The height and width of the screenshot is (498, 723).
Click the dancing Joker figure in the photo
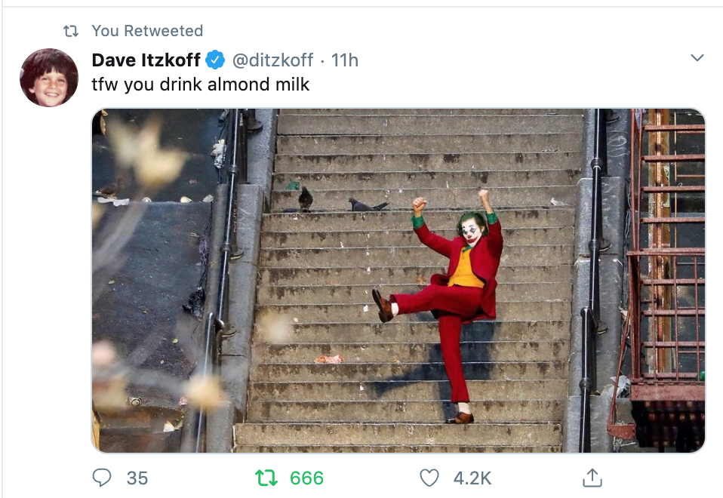[x=453, y=294]
